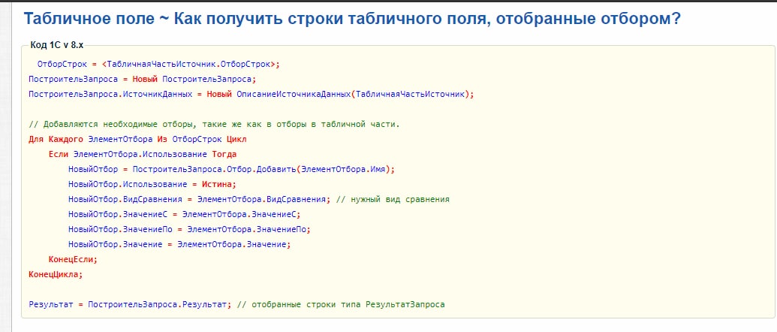Click the line 'НовыйОтбор = ПостроительЗапроса.Отбор.Добавить'
This screenshot has height=332, width=777.
[231, 169]
